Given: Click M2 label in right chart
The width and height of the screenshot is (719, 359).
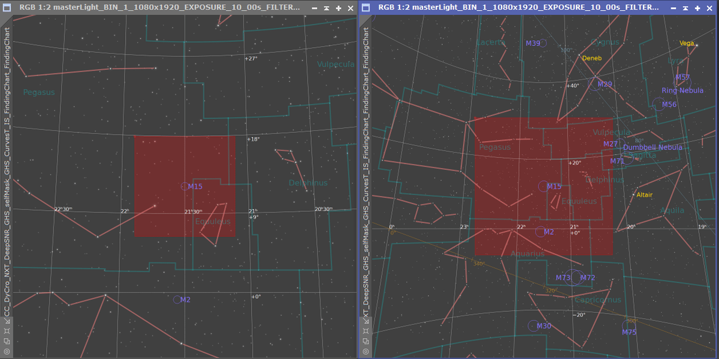Looking at the screenshot, I should pyautogui.click(x=549, y=232).
